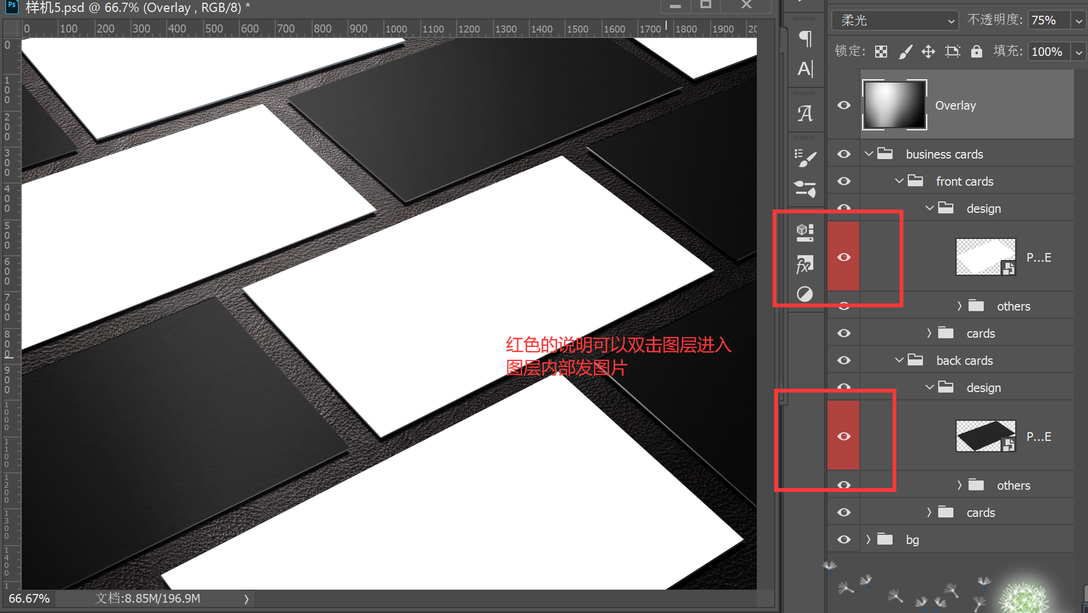This screenshot has height=613, width=1088.
Task: Collapse the back cards group
Action: [x=899, y=360]
